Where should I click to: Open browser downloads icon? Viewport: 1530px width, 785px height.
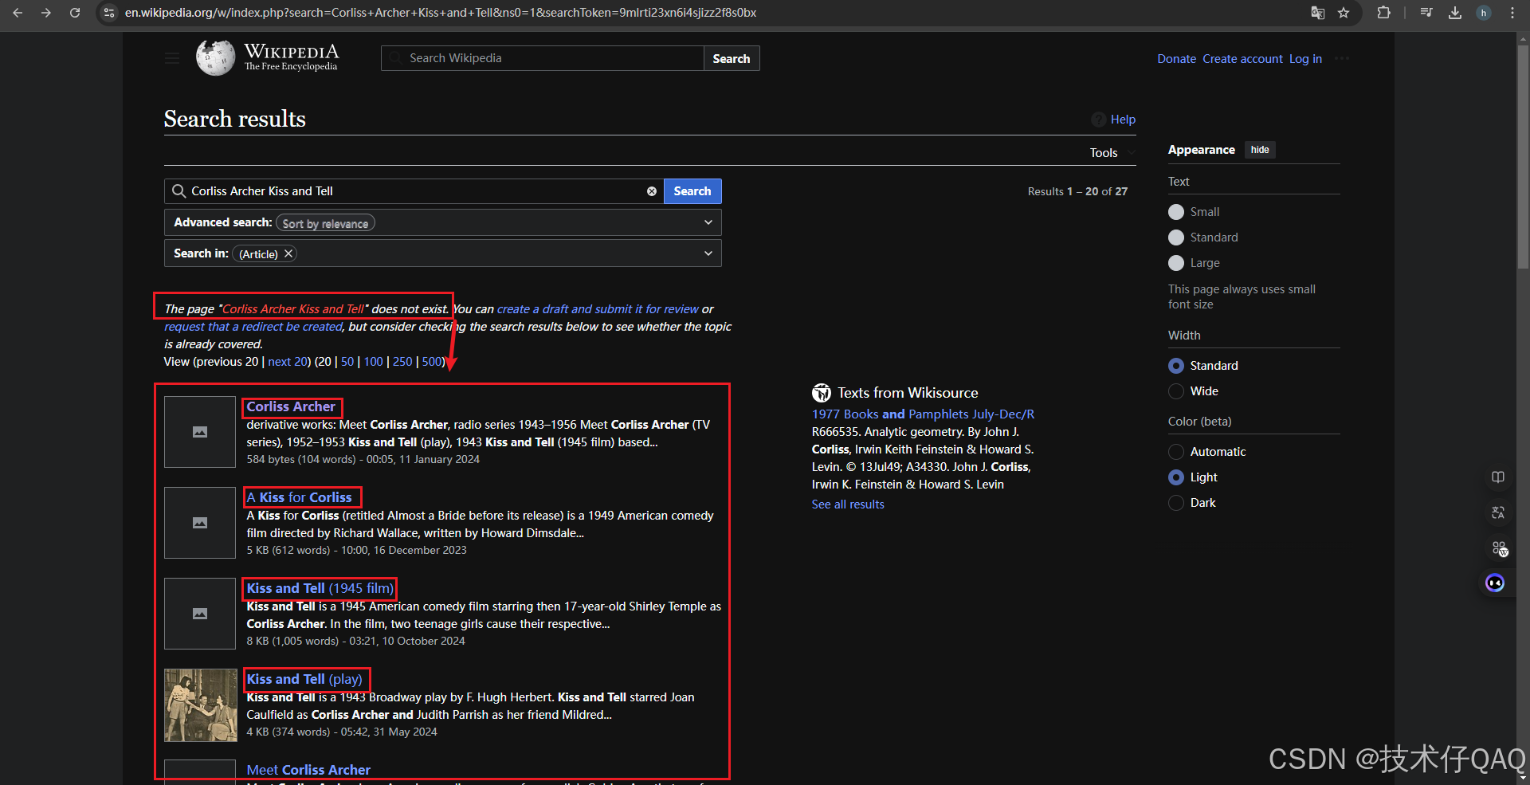tap(1455, 13)
